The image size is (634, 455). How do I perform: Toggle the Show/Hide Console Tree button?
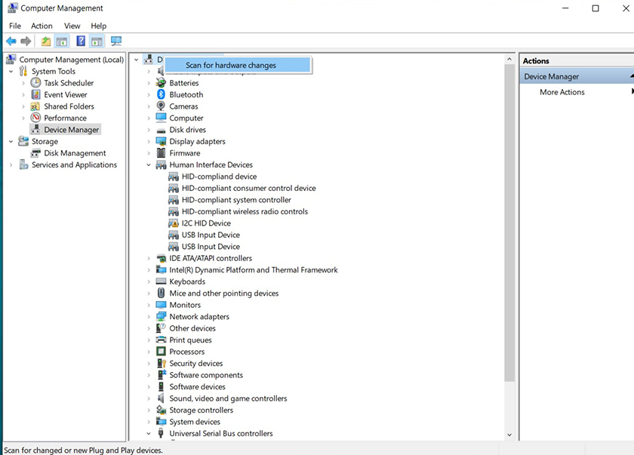[62, 41]
